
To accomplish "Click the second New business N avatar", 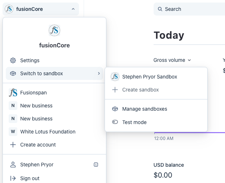I will click(x=13, y=119).
